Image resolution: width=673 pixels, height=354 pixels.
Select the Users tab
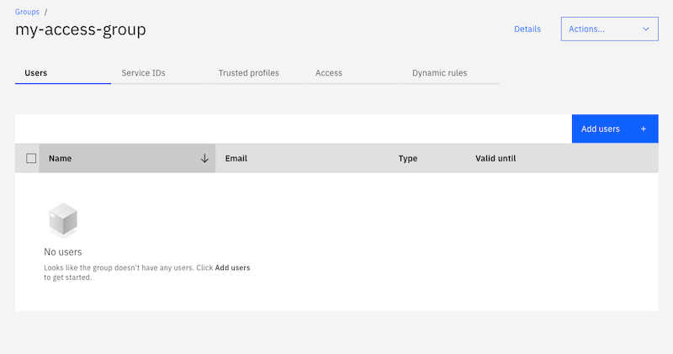36,73
